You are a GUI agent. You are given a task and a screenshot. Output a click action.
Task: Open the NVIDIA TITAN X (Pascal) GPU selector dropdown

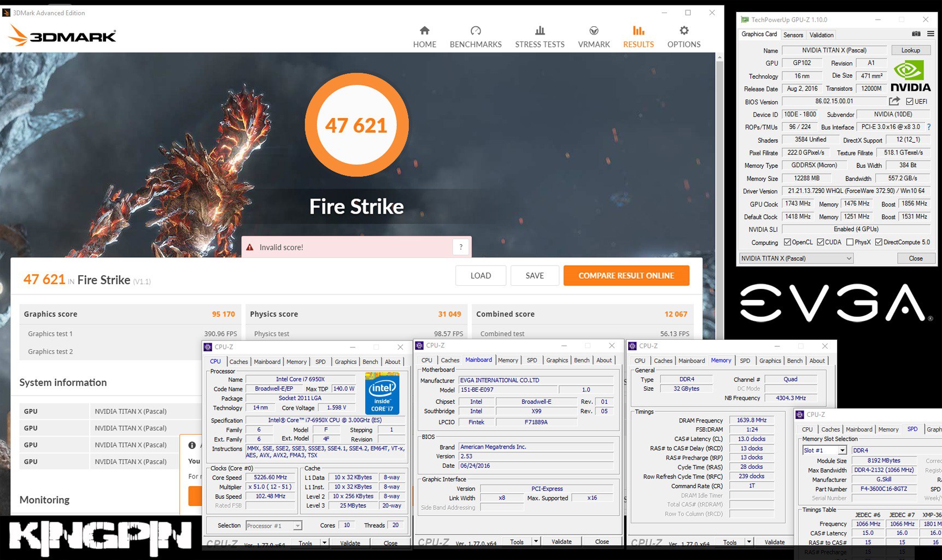pyautogui.click(x=796, y=258)
